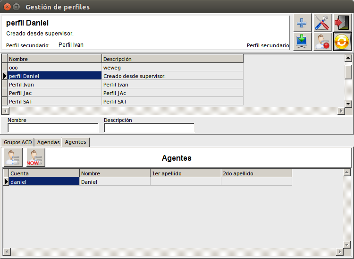
Task: Sort profiles by Descripción column header
Action: coord(172,59)
